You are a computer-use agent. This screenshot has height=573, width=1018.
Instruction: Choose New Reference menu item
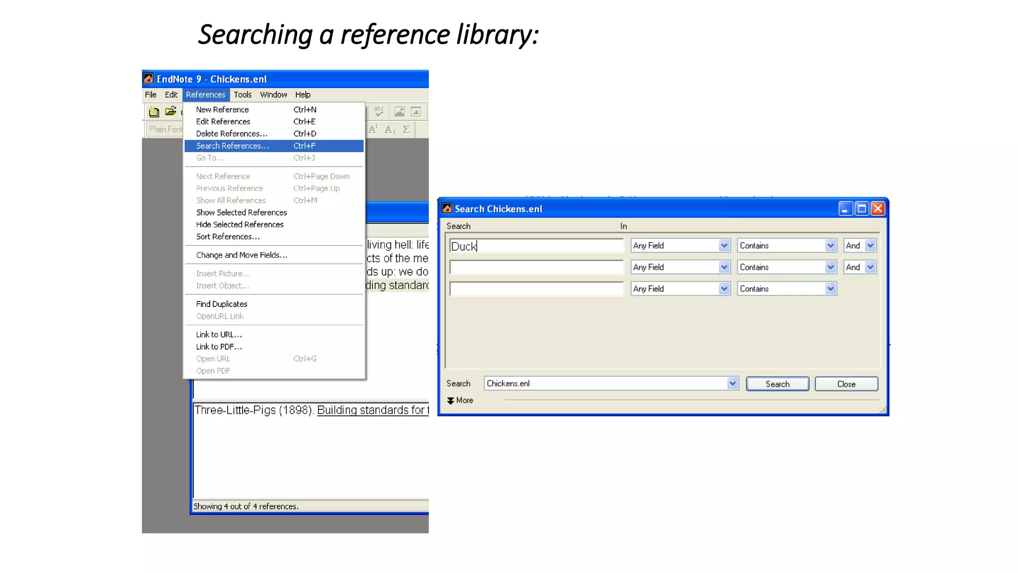click(274, 109)
